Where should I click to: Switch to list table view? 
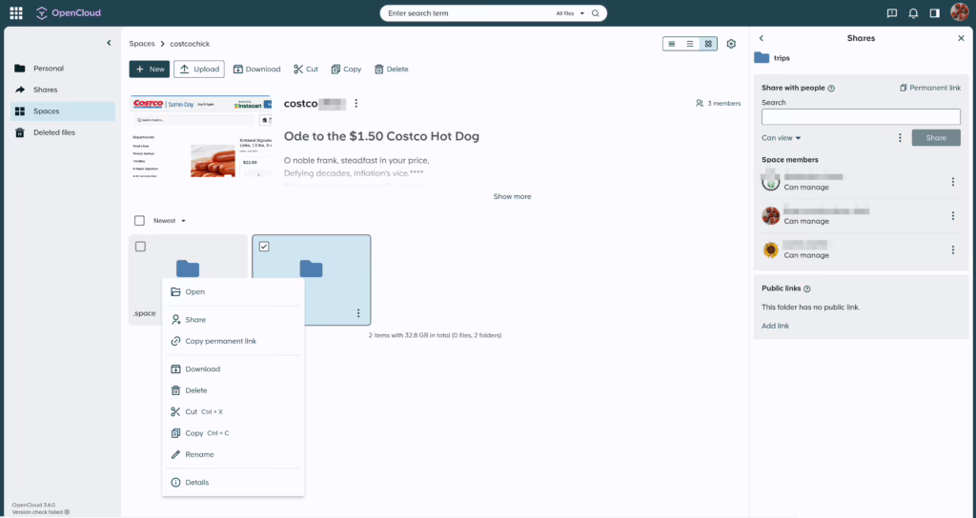[x=690, y=44]
